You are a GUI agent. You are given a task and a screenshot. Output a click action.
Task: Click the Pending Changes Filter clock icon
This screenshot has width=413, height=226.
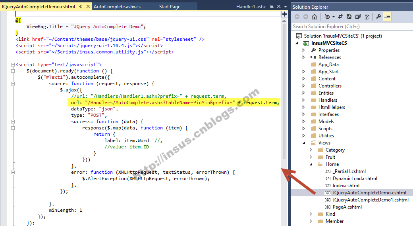coord(327,17)
